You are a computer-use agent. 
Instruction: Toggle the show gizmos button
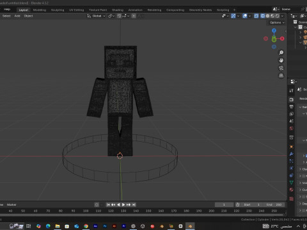(233, 16)
